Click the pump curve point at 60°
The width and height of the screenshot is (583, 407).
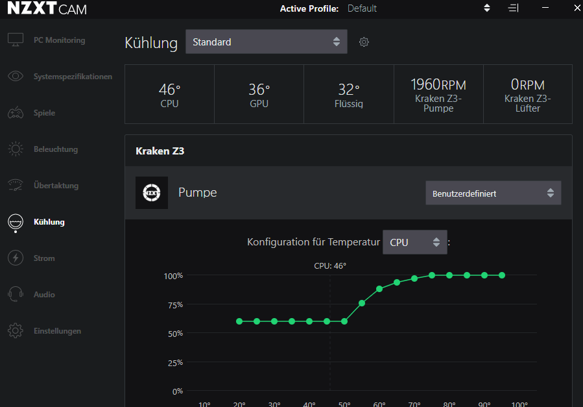[x=379, y=289]
